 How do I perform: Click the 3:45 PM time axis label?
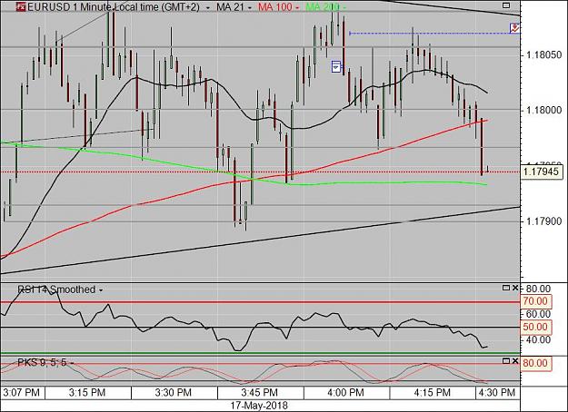(x=259, y=392)
